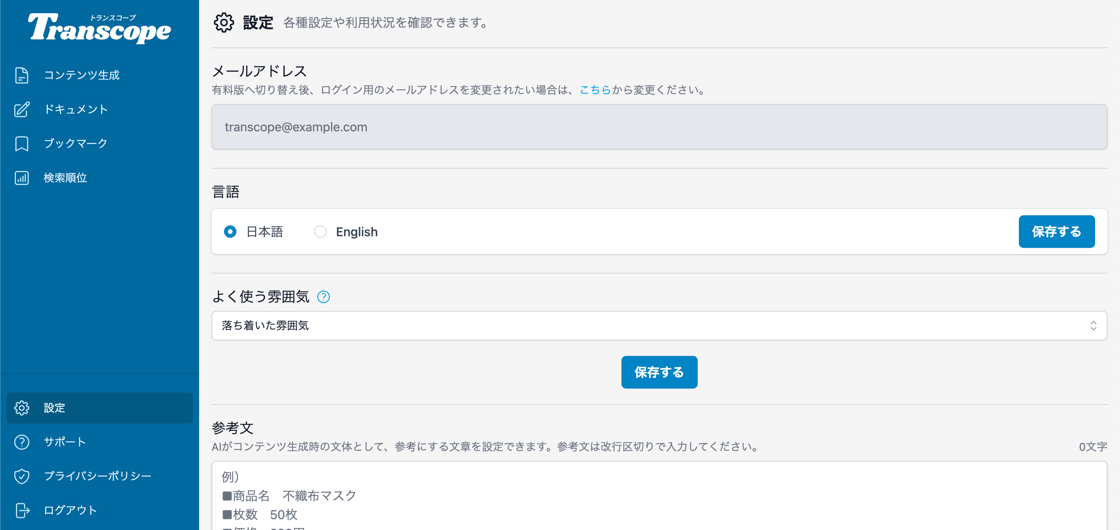Save the language setting with 保存する
Image resolution: width=1120 pixels, height=530 pixels.
[1056, 232]
